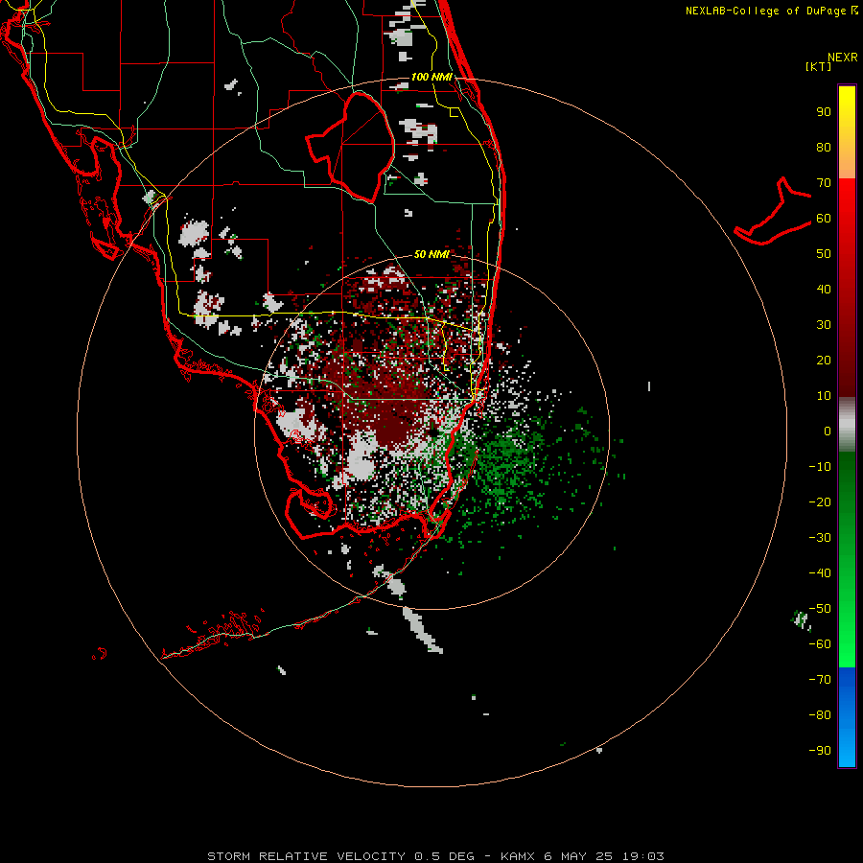Click the 10 value on the velocity scale
Screen dimensions: 863x863
(x=824, y=396)
